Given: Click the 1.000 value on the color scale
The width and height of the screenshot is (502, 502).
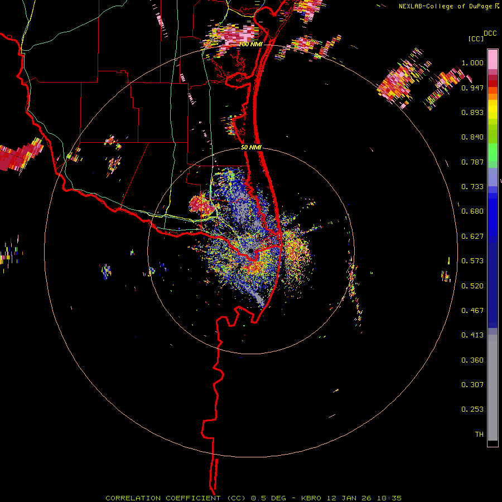Looking at the screenshot, I should (472, 62).
